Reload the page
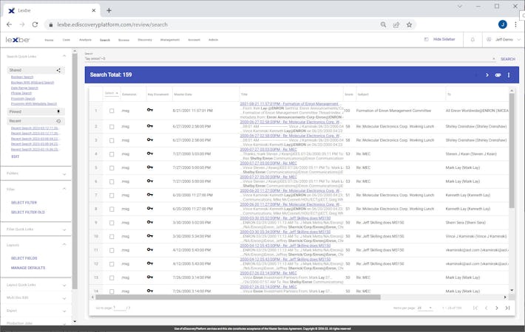This screenshot has width=525, height=332. pos(35,24)
